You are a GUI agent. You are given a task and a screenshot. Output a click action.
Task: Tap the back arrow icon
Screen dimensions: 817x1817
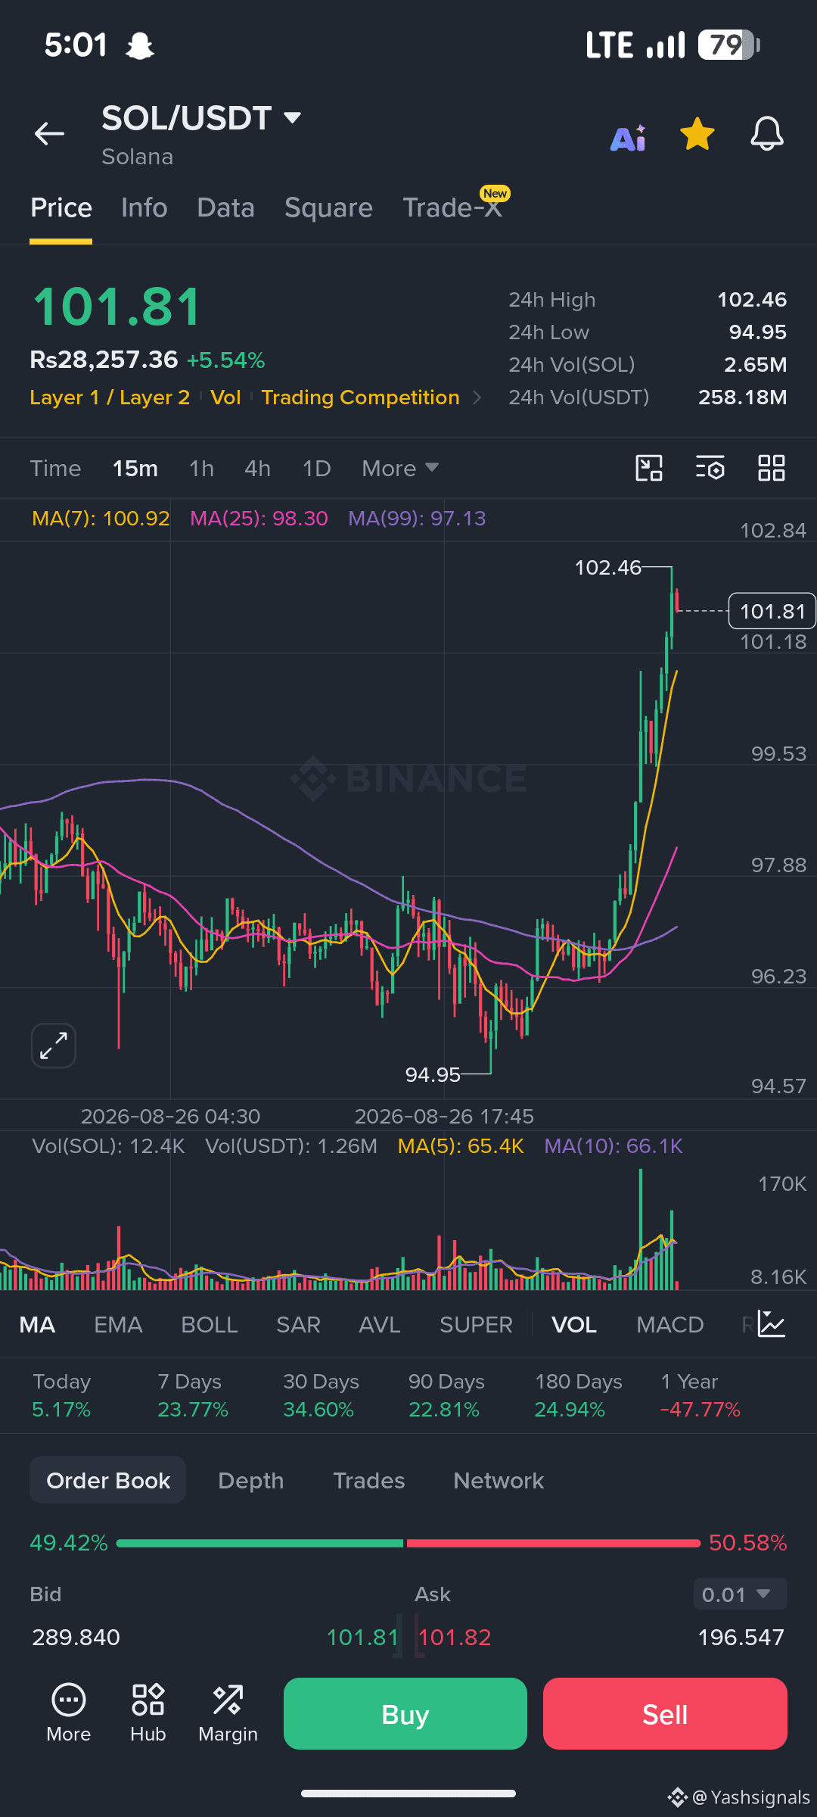tap(49, 134)
